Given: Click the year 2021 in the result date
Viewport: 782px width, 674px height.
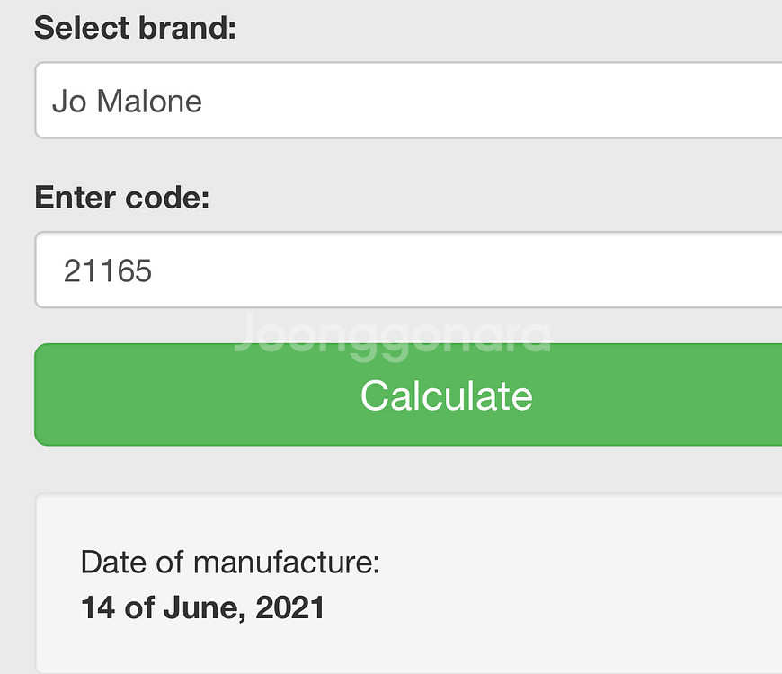Looking at the screenshot, I should [289, 608].
